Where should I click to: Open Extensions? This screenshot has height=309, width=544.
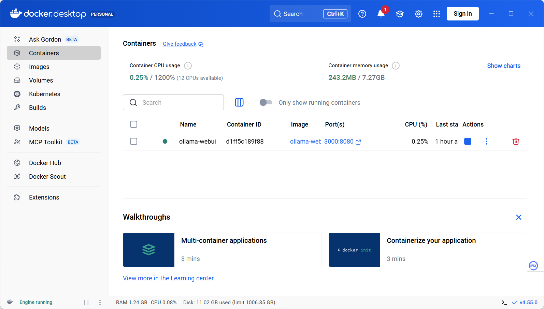pos(54,197)
